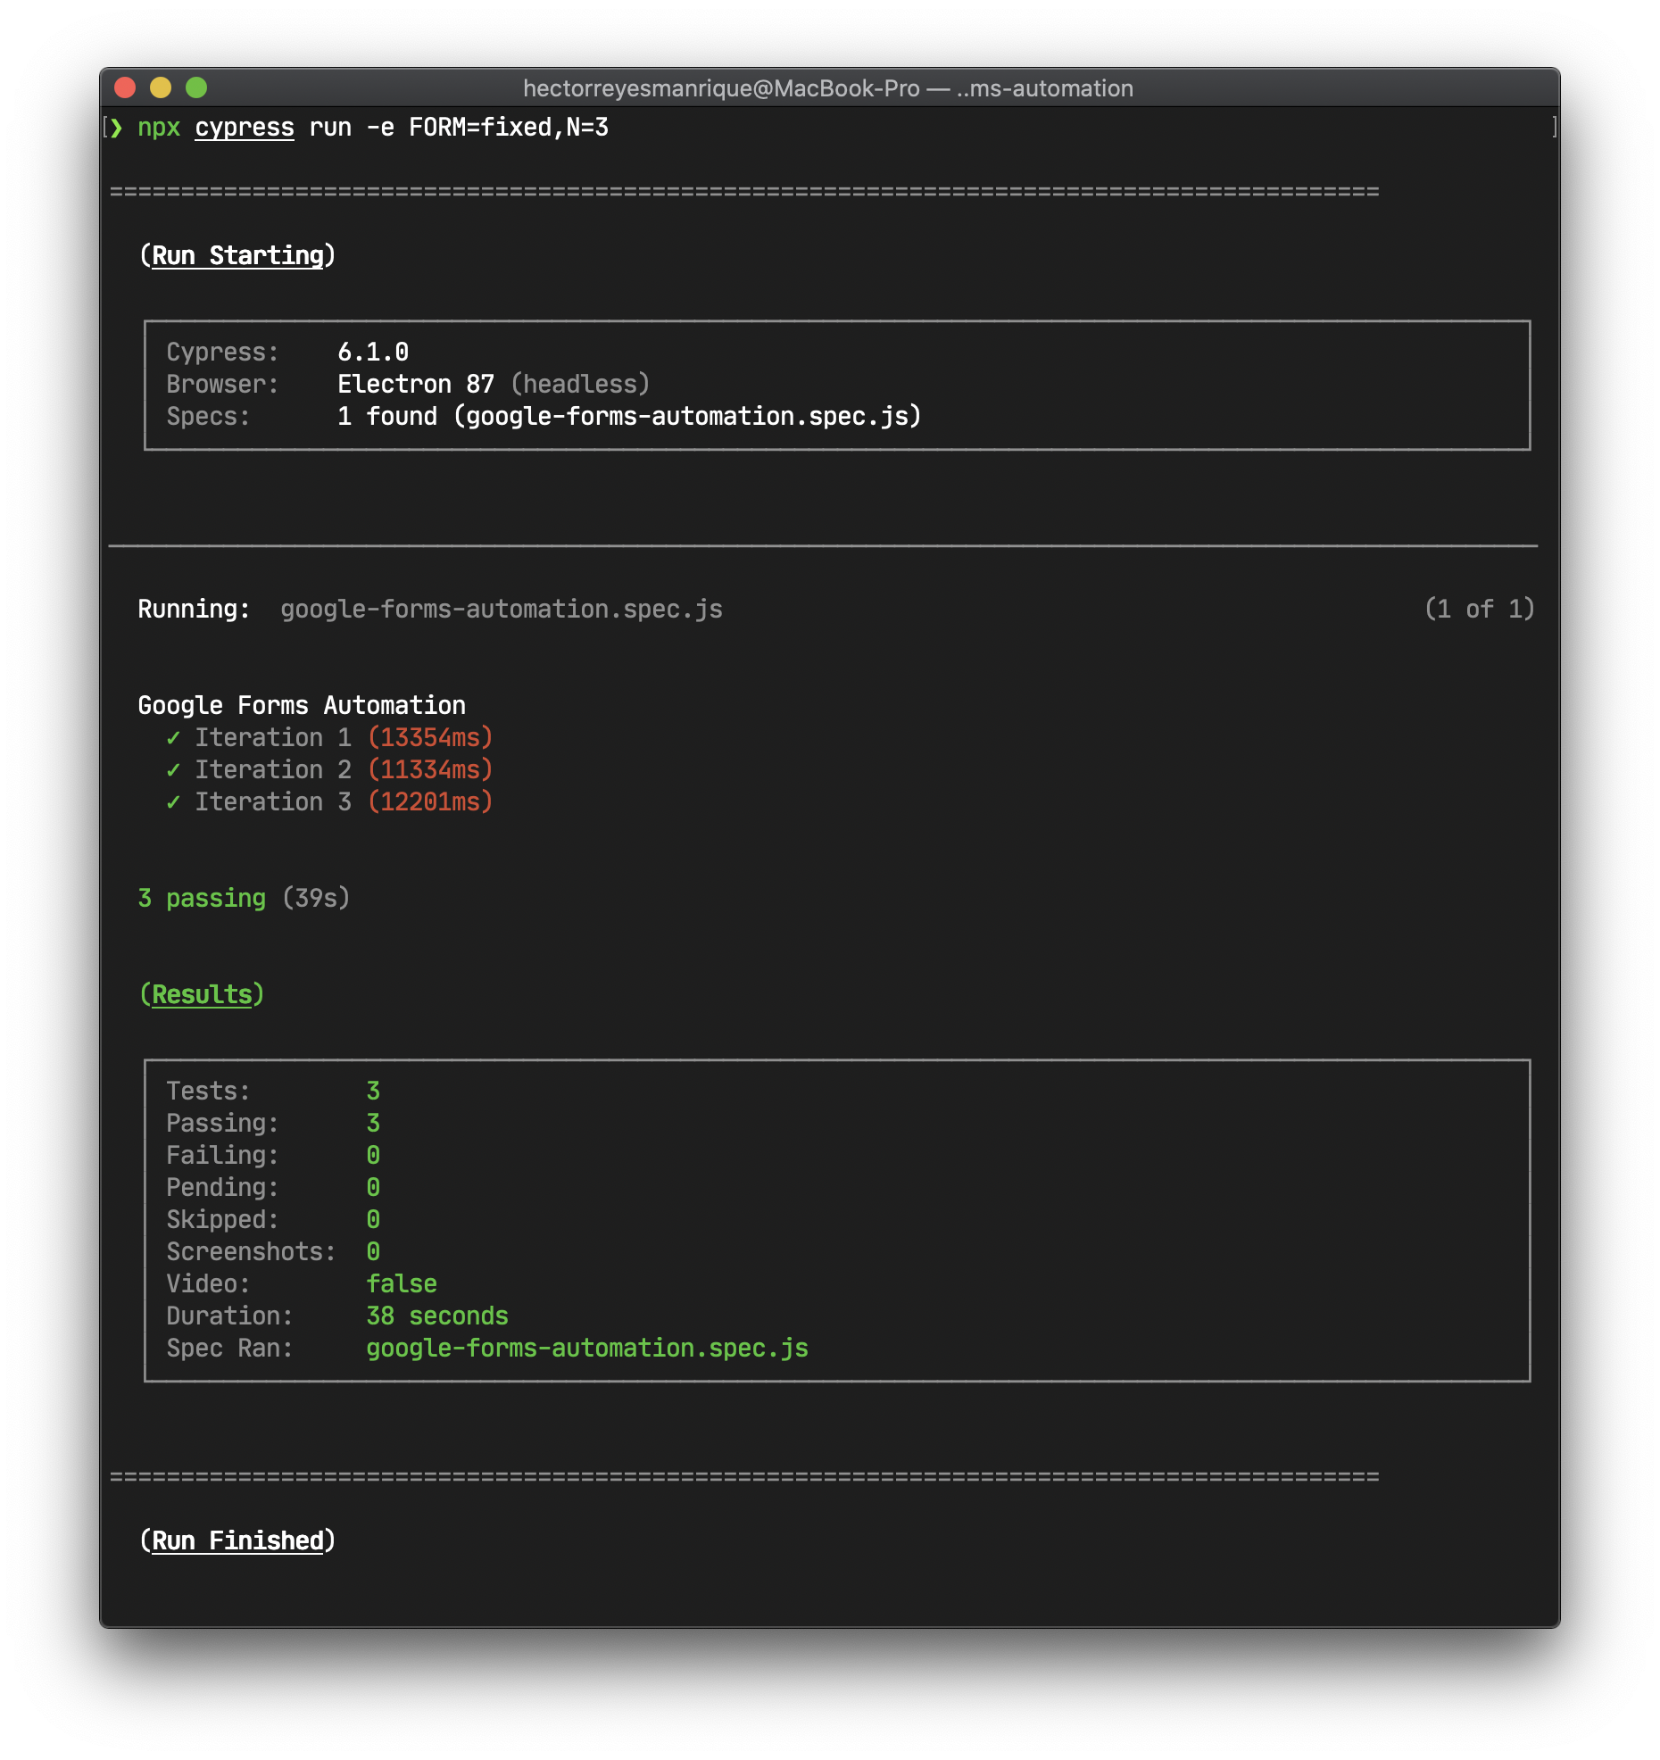Click the Google Forms Automation suite title
Screen dimensions: 1660x1760
tap(302, 705)
